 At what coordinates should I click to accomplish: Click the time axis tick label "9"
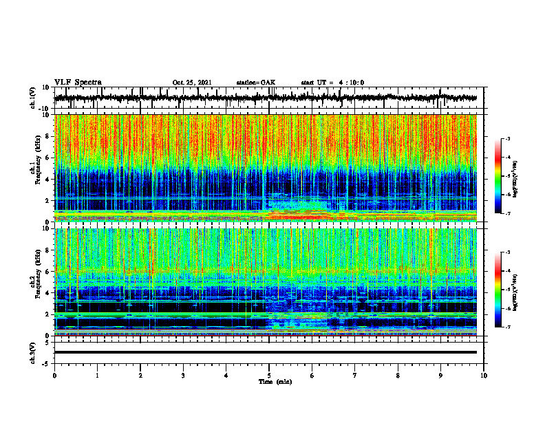(x=440, y=376)
